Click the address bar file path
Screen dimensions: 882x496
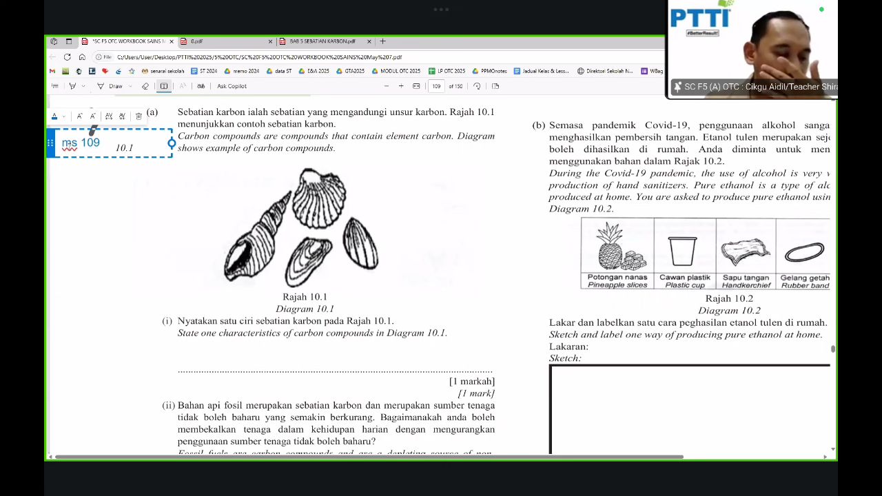click(x=259, y=57)
